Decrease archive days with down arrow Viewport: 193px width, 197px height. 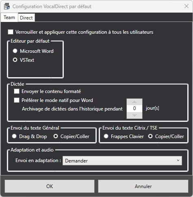click(134, 115)
